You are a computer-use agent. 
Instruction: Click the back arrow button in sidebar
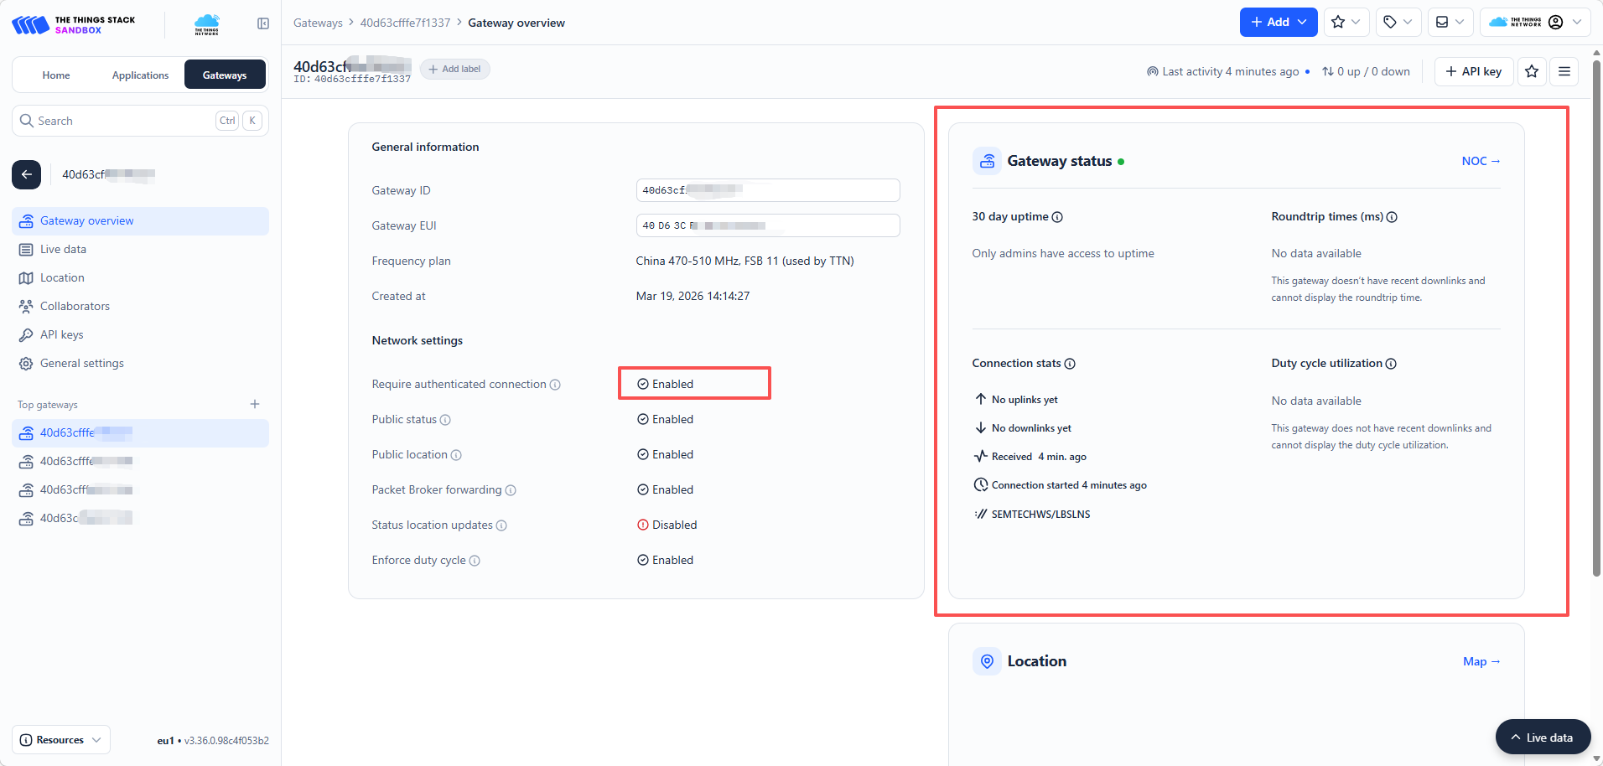tap(26, 174)
